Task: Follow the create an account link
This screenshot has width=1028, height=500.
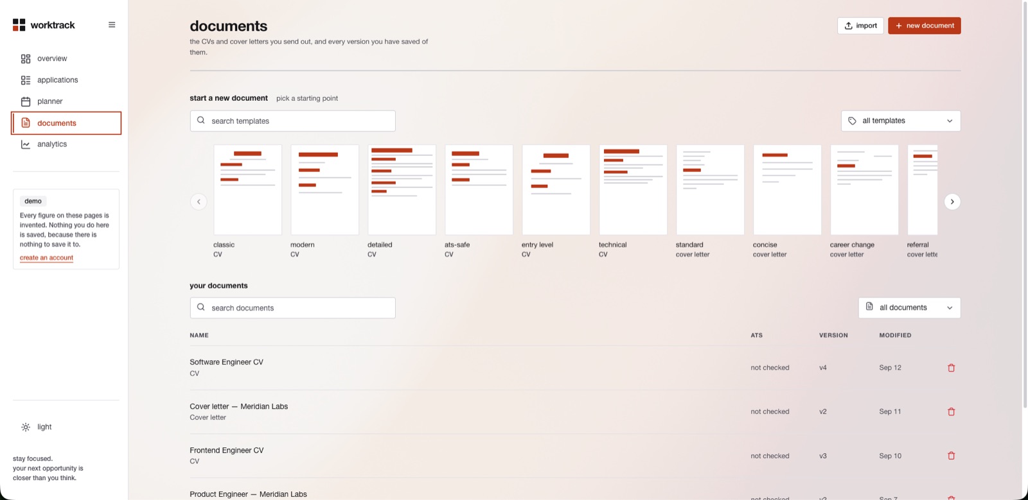Action: [x=46, y=258]
